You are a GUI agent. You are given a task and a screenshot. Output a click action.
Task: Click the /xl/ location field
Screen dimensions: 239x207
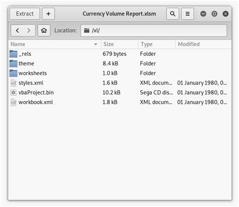pos(154,30)
